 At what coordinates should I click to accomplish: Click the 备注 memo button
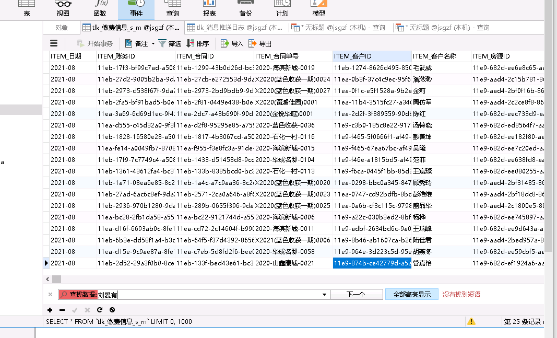pyautogui.click(x=136, y=43)
